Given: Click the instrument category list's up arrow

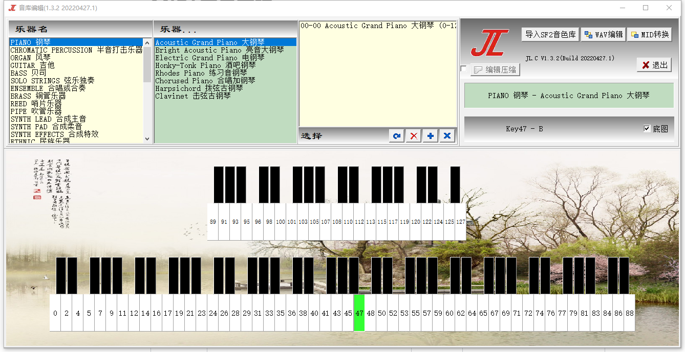Looking at the screenshot, I should point(147,42).
